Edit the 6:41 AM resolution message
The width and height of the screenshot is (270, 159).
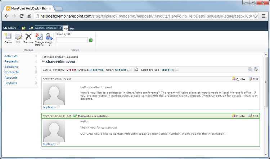[253, 116]
